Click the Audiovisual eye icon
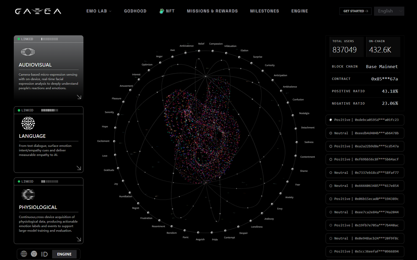The width and height of the screenshot is (417, 260). (28, 52)
